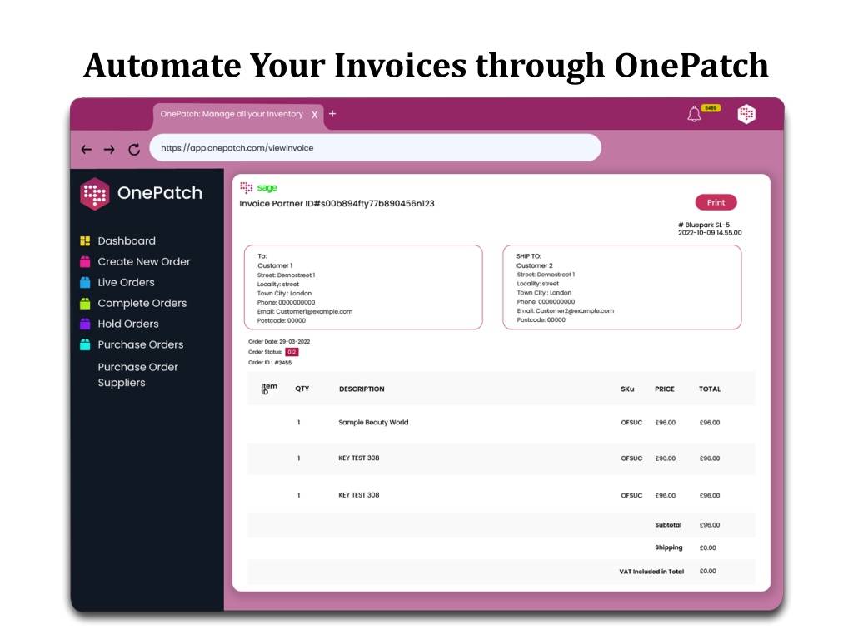
Task: Open a new tab with plus icon
Action: [332, 113]
